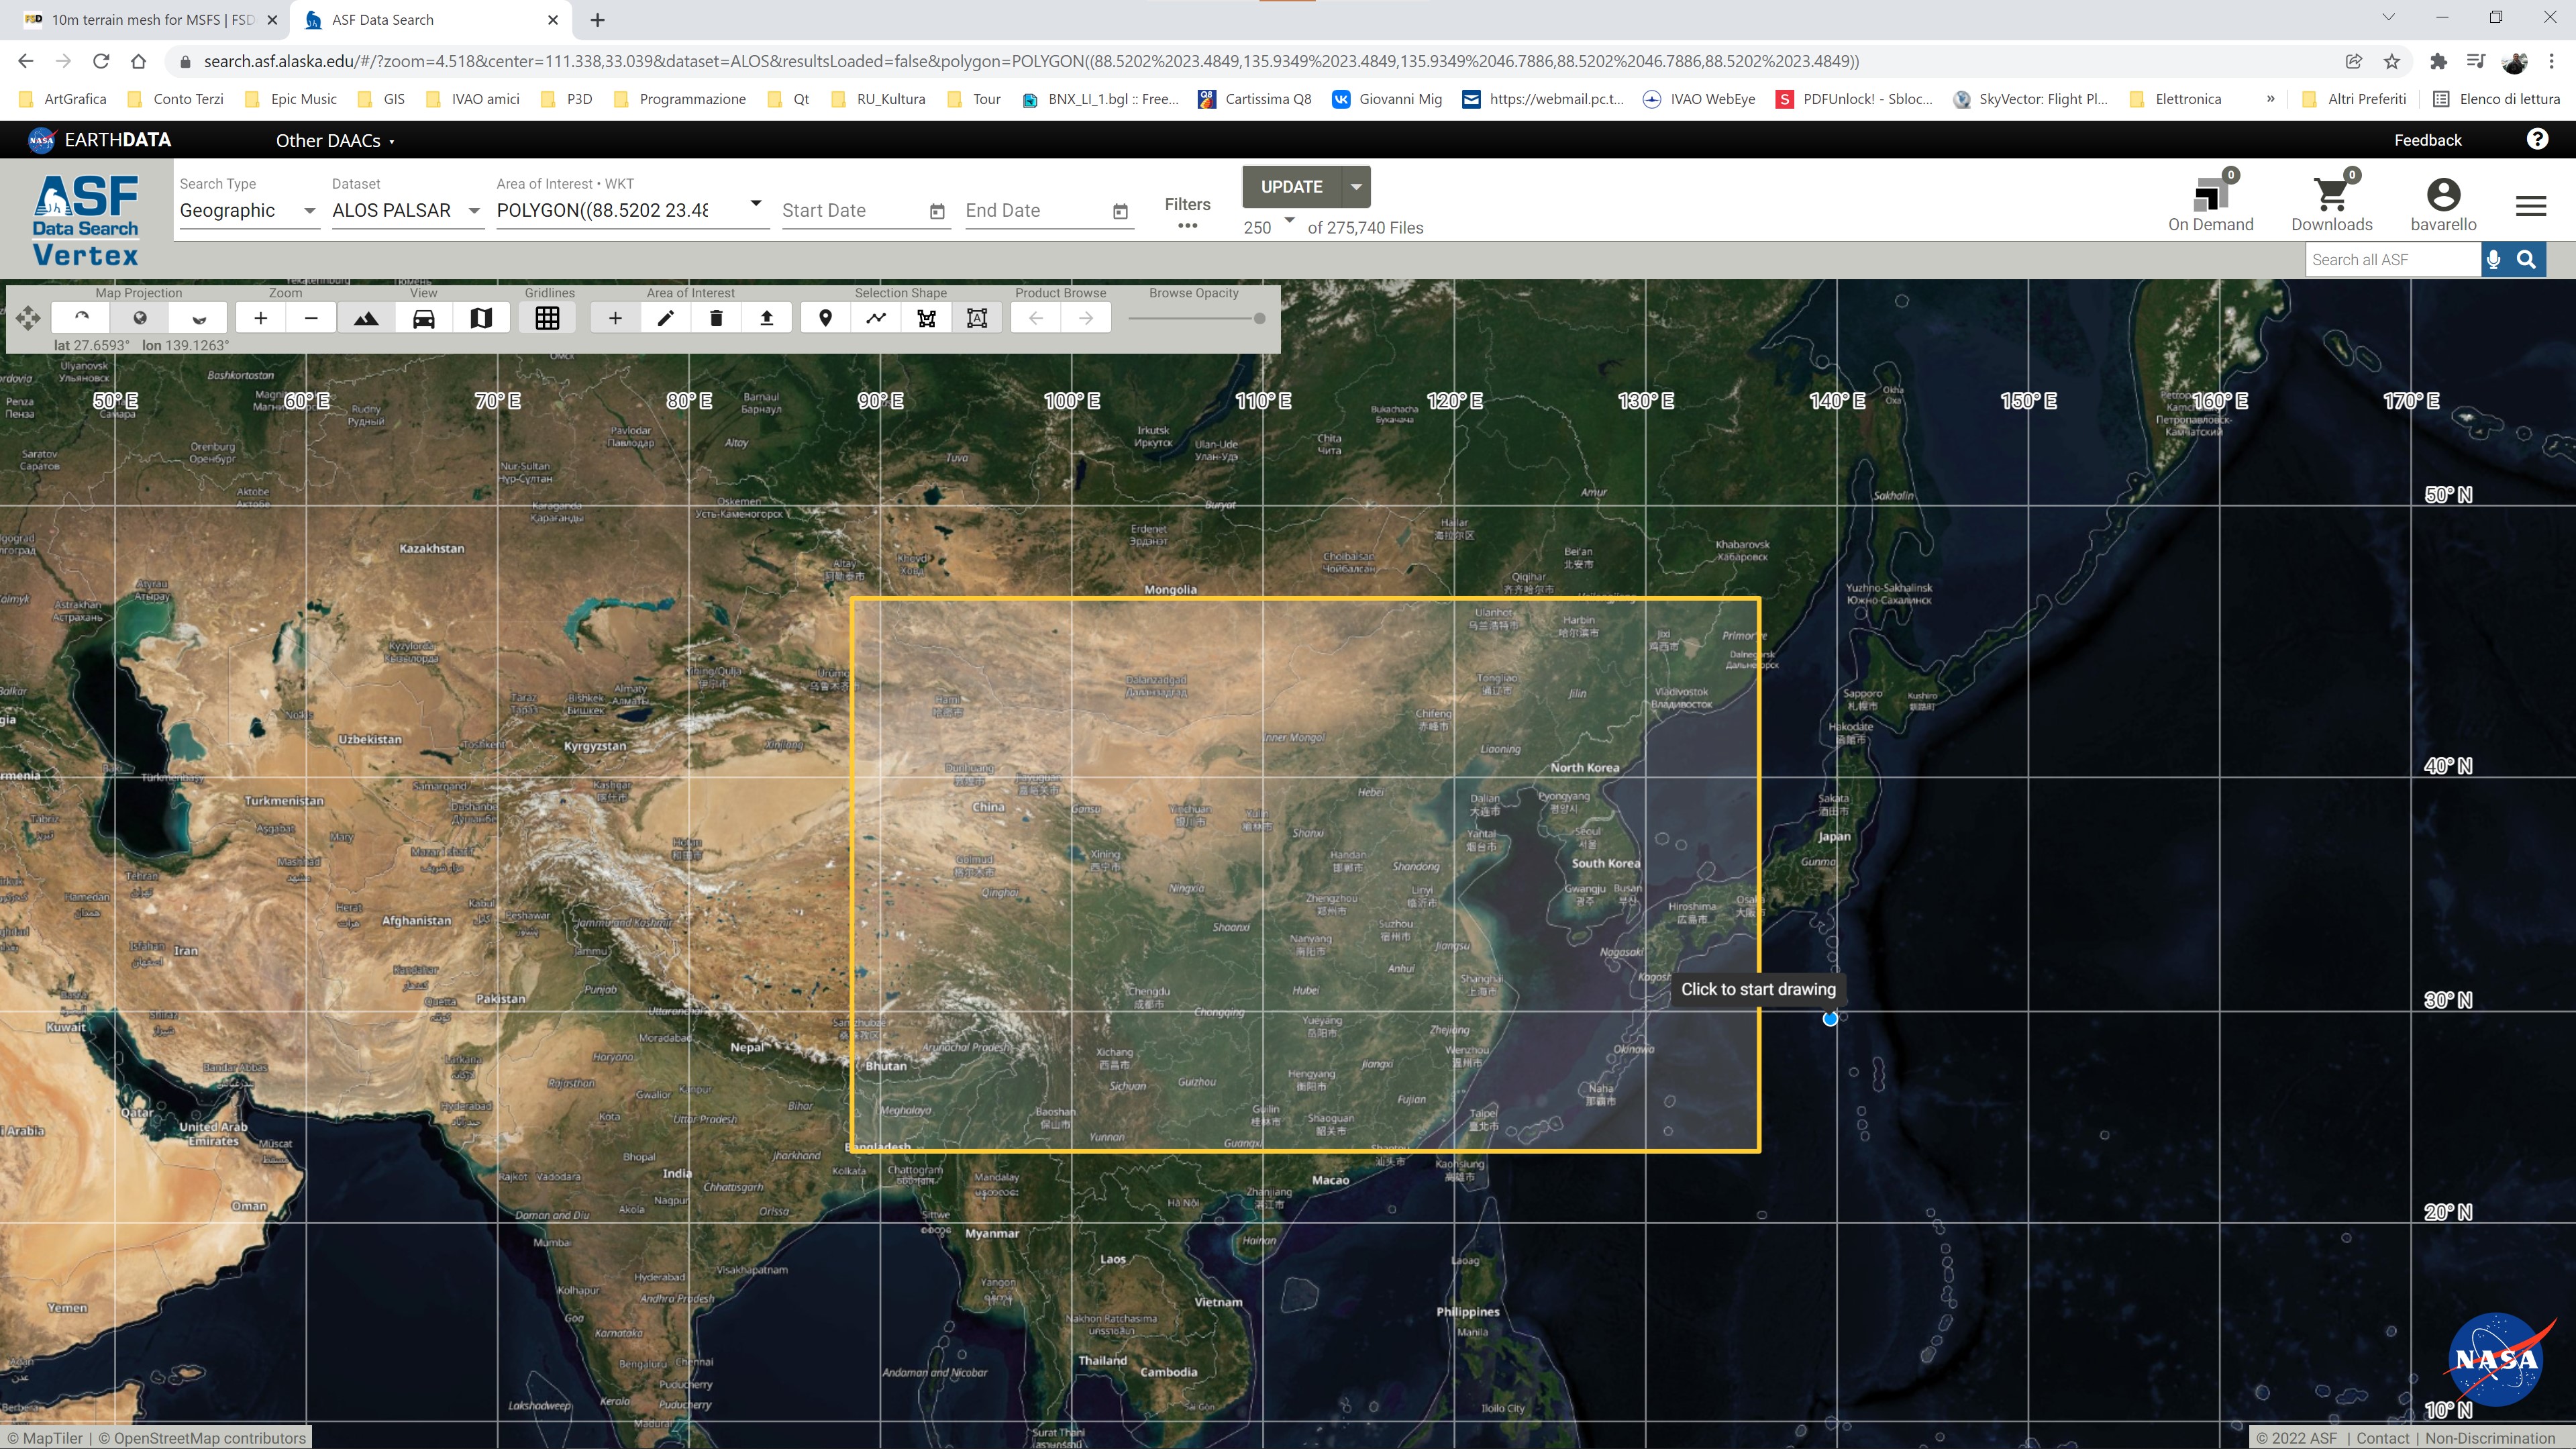
Task: Open the hamburger main menu
Action: point(2530,206)
